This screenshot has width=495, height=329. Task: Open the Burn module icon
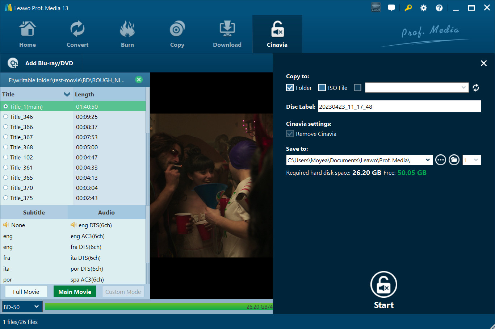127,30
